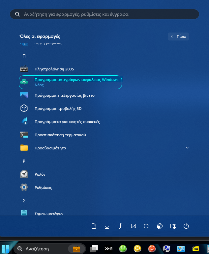Launch the Terminal preview icon
This screenshot has height=254, width=209.
pos(24,135)
